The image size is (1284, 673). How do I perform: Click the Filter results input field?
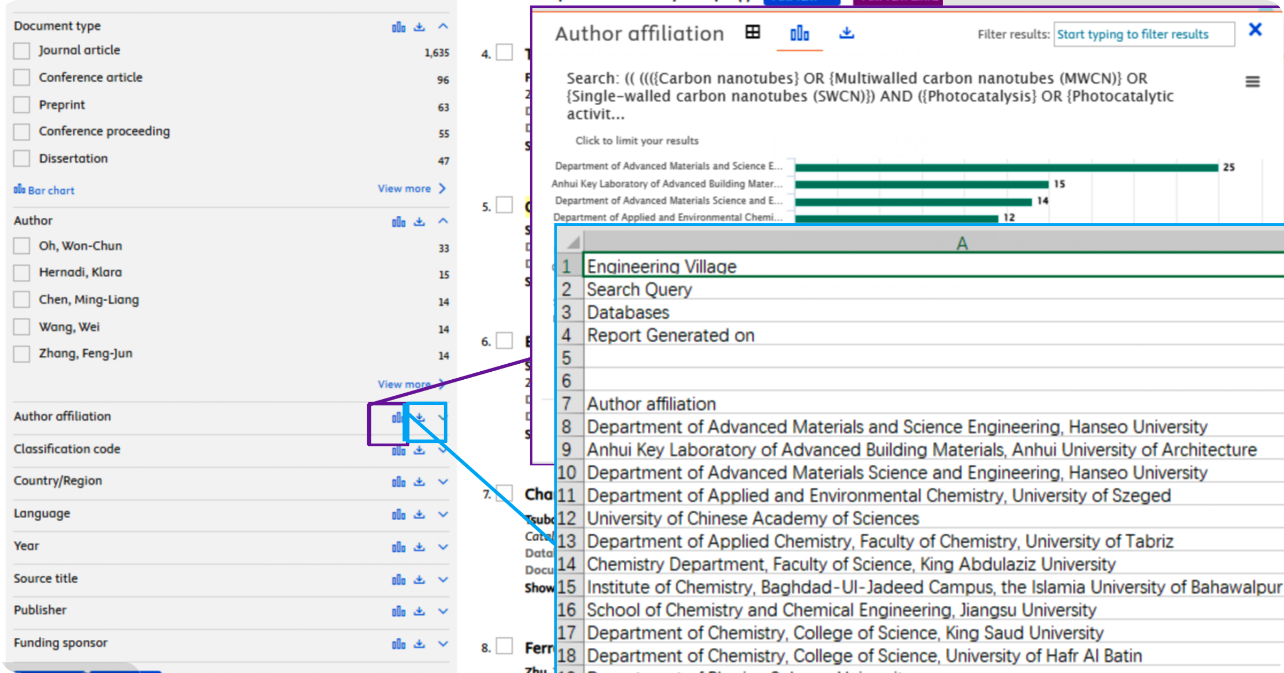coord(1143,35)
